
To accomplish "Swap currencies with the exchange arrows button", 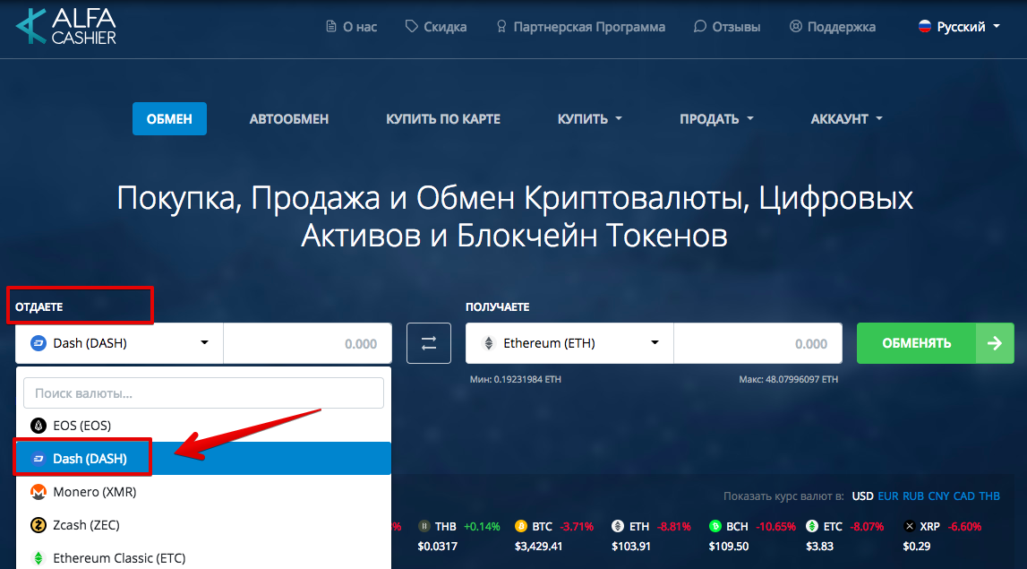I will [429, 343].
